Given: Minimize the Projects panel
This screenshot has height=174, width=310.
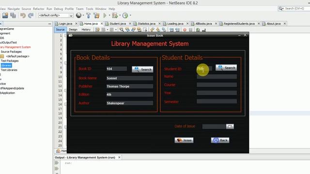Looking at the screenshot, I should click(49, 24).
